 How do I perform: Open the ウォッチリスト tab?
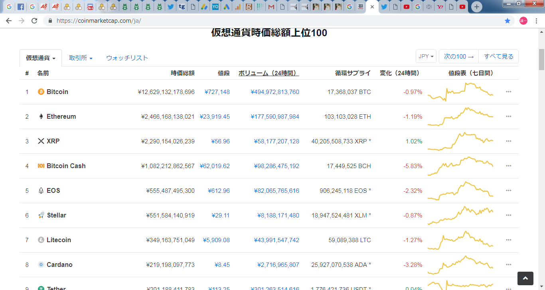(127, 58)
